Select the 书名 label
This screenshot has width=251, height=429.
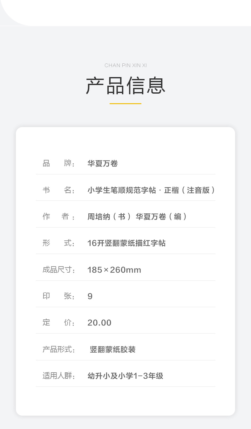59,190
